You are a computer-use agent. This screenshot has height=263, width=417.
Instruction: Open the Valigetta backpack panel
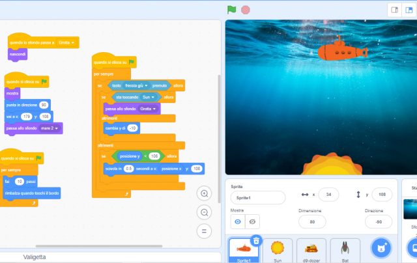click(35, 257)
